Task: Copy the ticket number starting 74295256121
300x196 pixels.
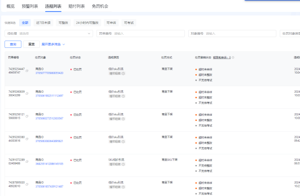Action: [x=27, y=117]
